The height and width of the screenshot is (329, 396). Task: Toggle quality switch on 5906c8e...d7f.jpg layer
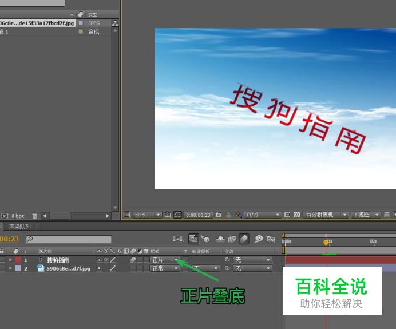tap(113, 268)
